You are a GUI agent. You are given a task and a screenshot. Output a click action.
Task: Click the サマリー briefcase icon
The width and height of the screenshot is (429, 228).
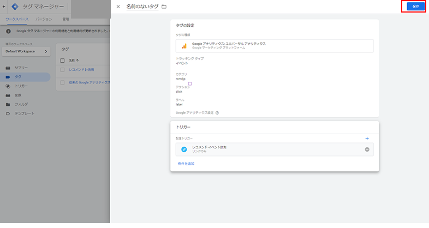[8, 68]
